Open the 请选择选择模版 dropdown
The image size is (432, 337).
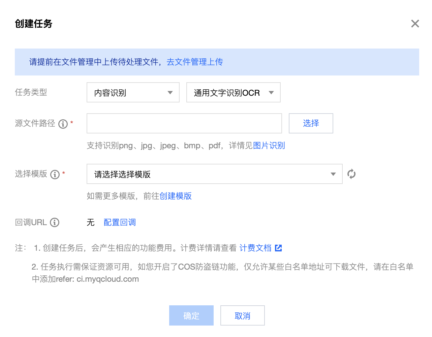pos(215,174)
